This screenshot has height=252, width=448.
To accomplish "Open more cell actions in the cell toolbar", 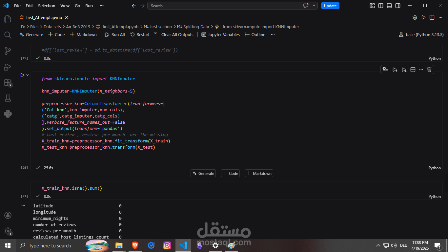I will point(421,69).
